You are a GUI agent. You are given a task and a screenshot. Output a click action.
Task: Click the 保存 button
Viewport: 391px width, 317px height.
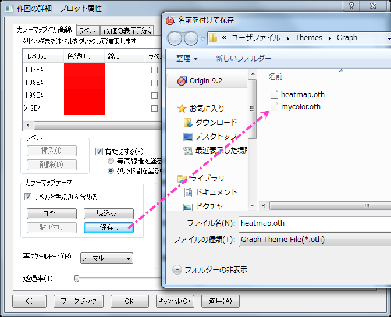[109, 227]
